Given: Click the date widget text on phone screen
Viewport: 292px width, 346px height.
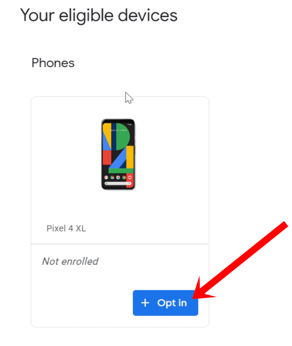Looking at the screenshot, I should pyautogui.click(x=118, y=131).
